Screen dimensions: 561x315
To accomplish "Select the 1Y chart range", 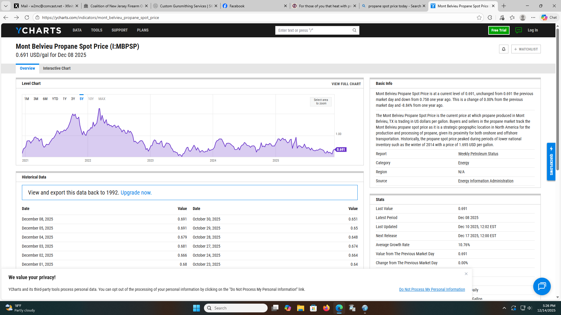I will 65,99.
